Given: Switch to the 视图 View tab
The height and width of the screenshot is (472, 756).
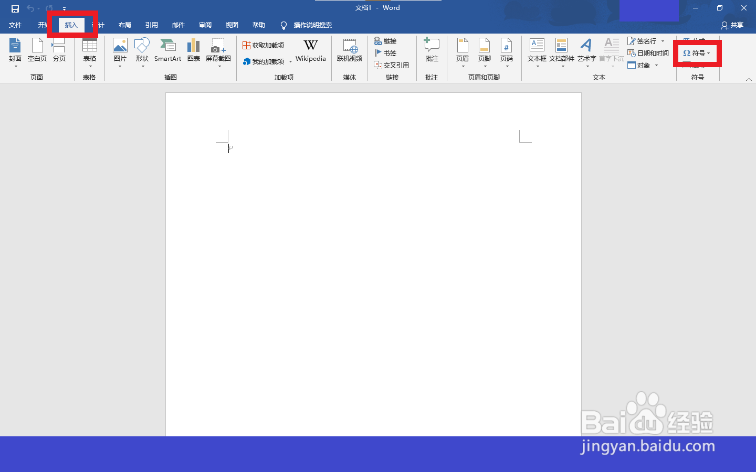Looking at the screenshot, I should coord(232,25).
